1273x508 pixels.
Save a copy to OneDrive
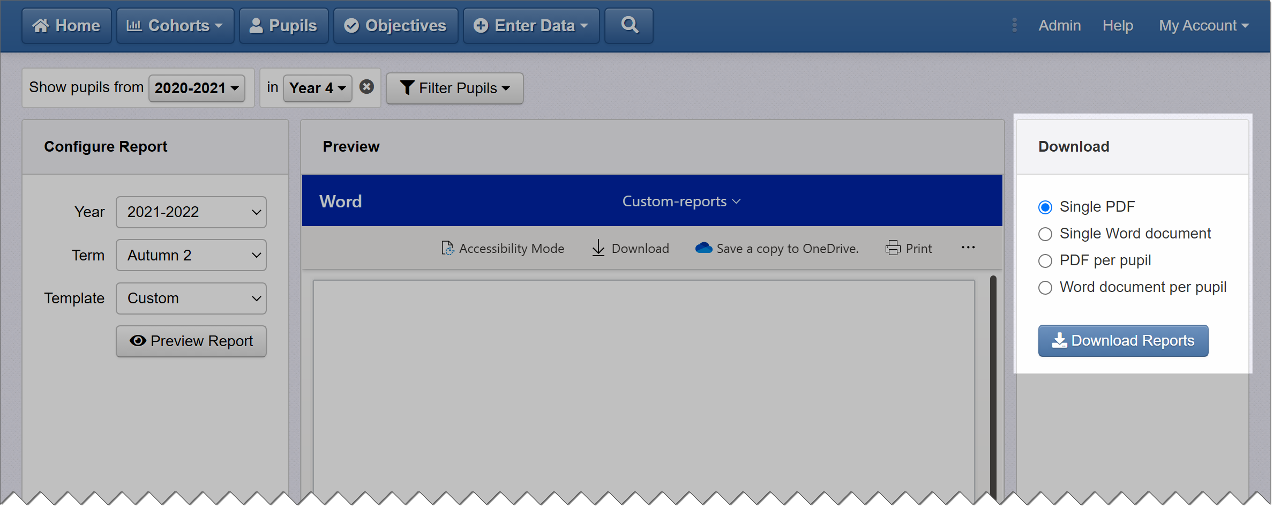777,249
